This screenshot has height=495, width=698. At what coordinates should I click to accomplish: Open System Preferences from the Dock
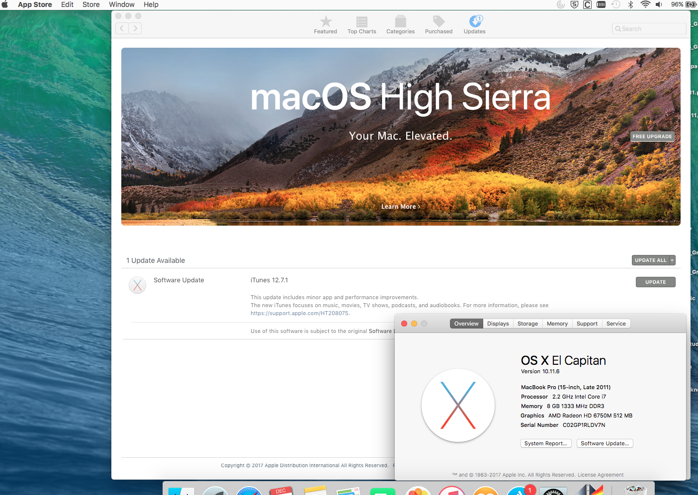click(x=553, y=491)
